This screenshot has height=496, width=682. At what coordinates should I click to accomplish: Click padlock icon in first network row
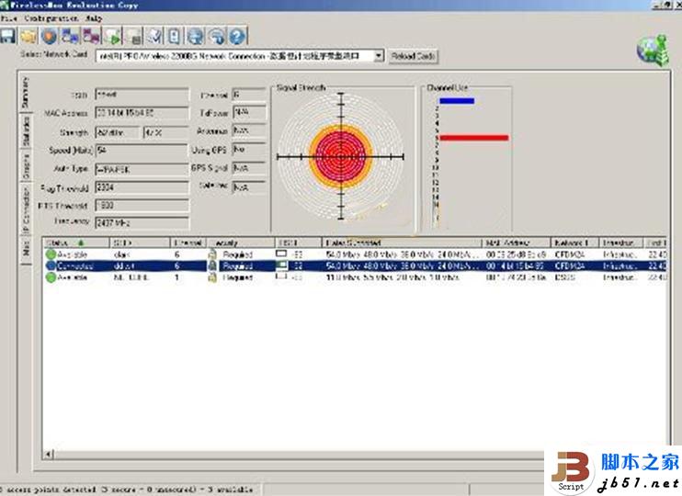(x=212, y=254)
